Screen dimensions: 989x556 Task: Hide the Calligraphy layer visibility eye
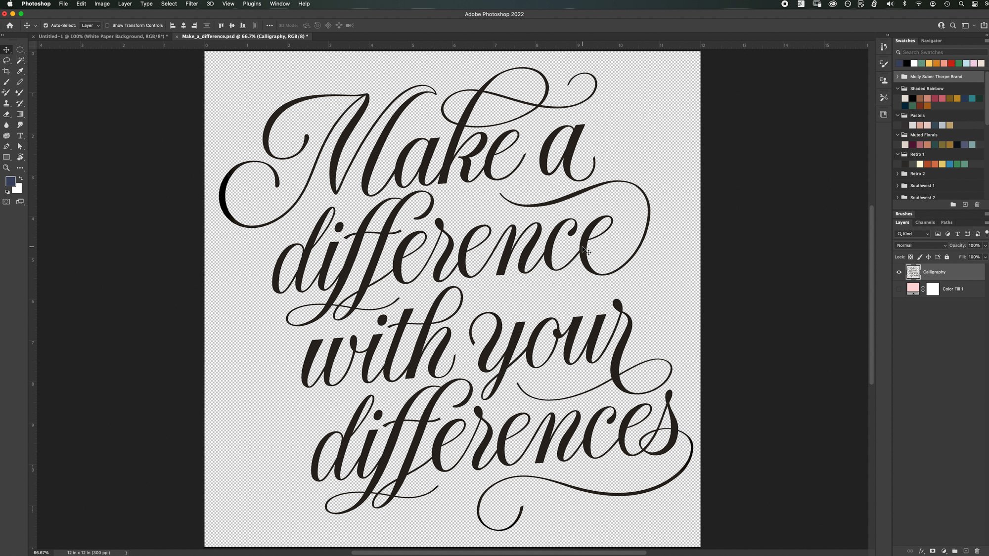[x=899, y=272]
